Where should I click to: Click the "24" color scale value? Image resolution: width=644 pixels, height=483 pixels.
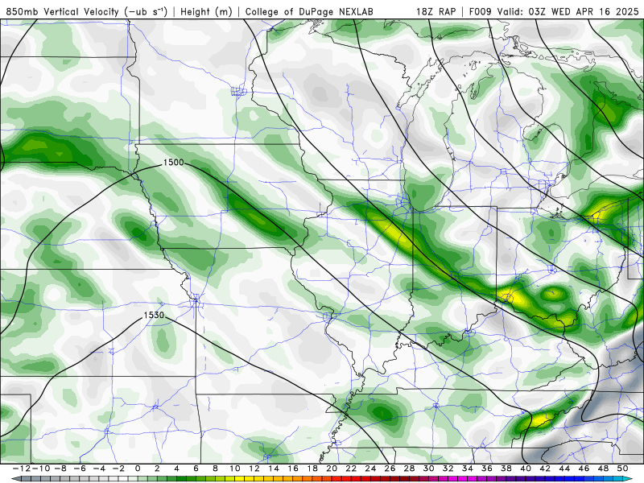pos(370,469)
